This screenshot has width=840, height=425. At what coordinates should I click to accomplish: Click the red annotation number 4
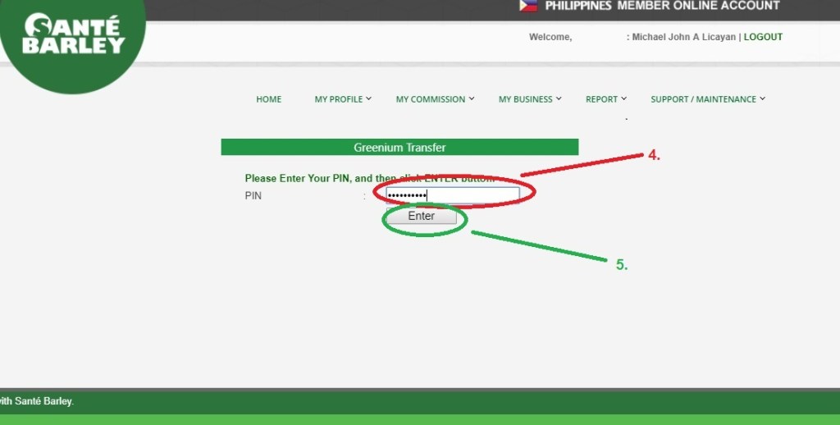[654, 155]
